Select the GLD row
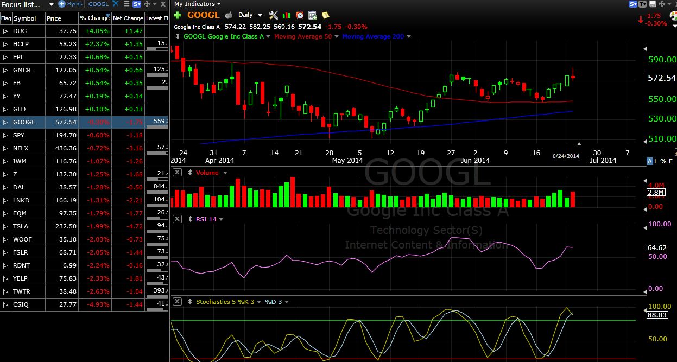677x362 pixels. [84, 109]
